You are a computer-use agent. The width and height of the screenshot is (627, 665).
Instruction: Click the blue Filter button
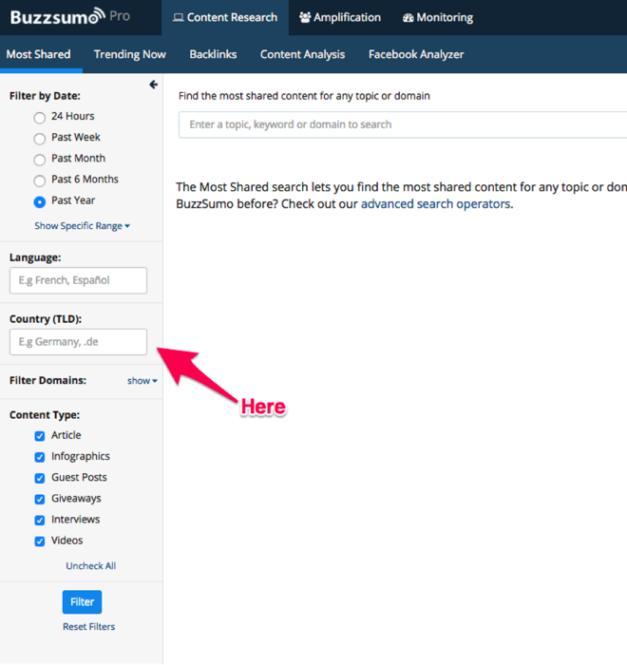coord(82,601)
